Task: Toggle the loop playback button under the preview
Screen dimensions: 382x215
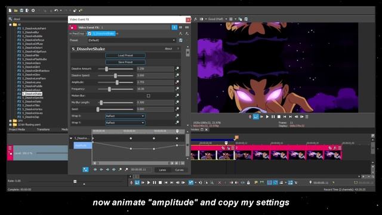Action: point(256,117)
